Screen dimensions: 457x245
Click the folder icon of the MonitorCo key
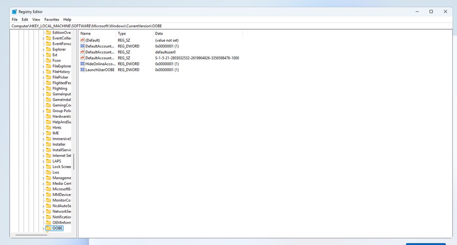point(48,200)
